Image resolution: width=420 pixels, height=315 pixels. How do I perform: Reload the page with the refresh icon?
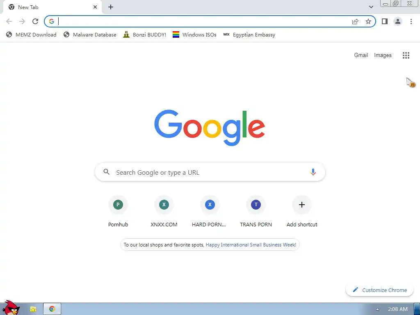[x=35, y=21]
